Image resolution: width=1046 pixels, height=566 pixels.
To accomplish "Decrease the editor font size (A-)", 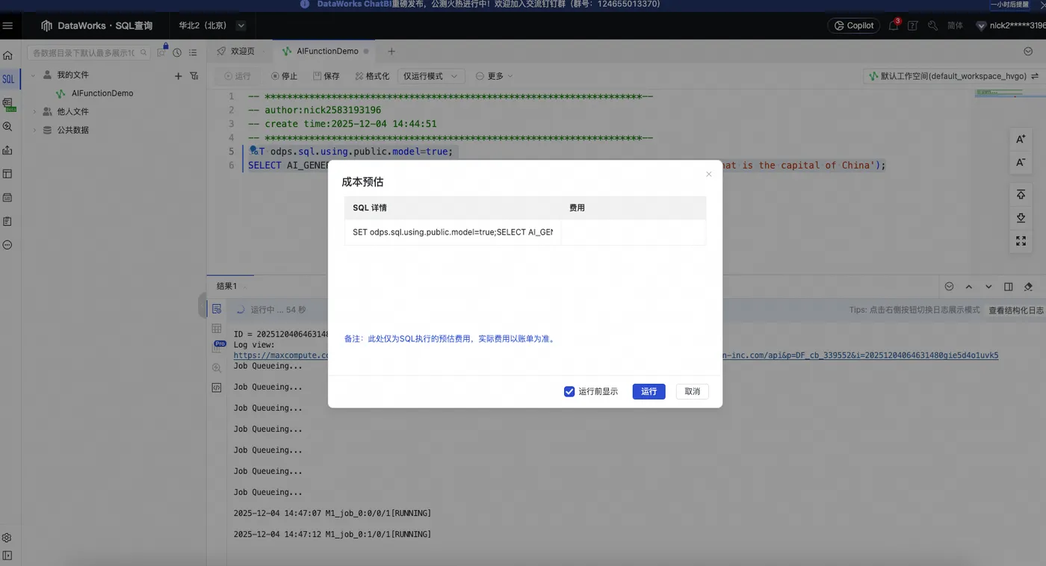I will (x=1021, y=162).
